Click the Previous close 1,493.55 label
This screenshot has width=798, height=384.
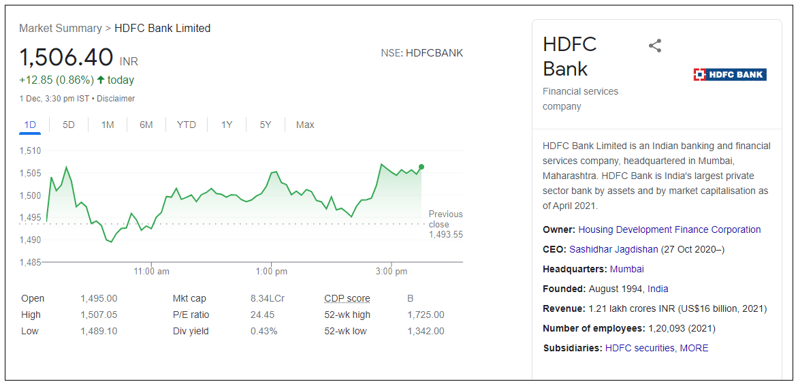tap(446, 224)
